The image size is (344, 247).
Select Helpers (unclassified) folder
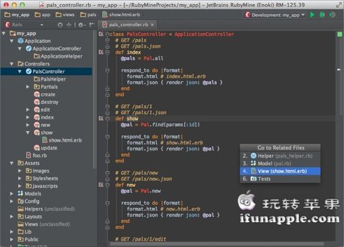coord(46,209)
